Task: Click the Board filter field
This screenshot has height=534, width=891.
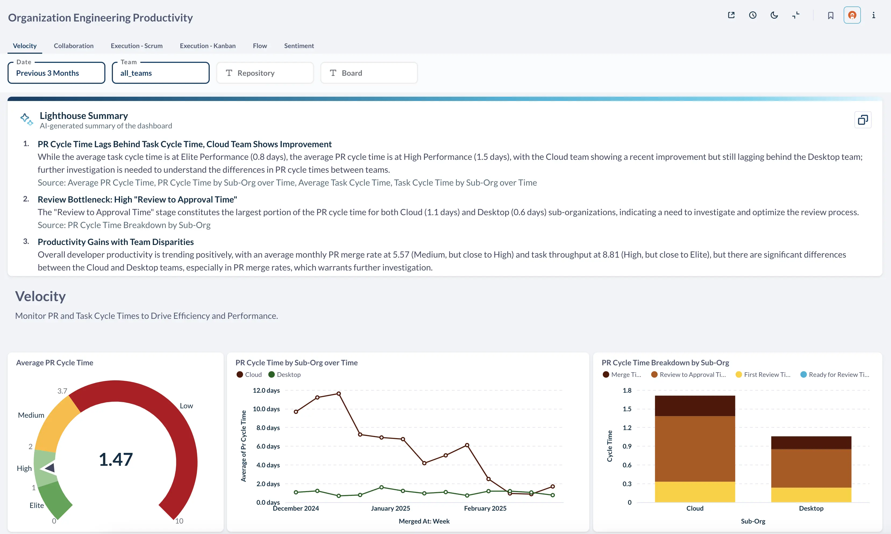Action: pos(369,73)
